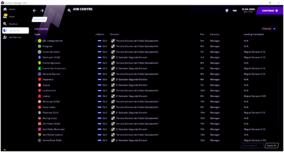Image resolution: width=284 pixels, height=152 pixels.
Task: Go forward with the right arrow
Action: pos(42,11)
